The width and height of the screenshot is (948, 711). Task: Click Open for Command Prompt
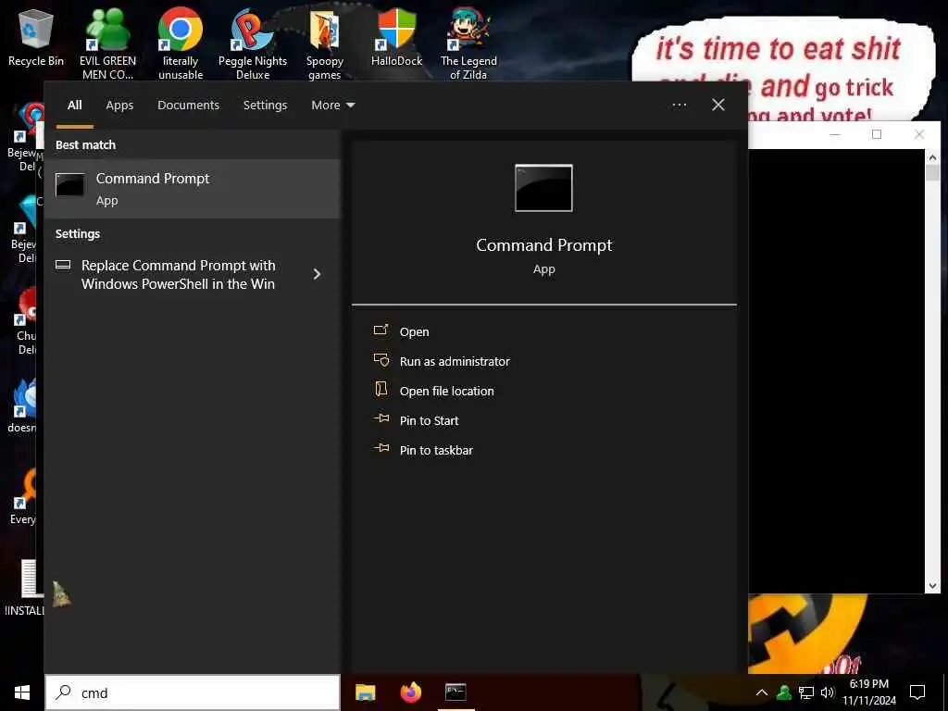pos(414,332)
